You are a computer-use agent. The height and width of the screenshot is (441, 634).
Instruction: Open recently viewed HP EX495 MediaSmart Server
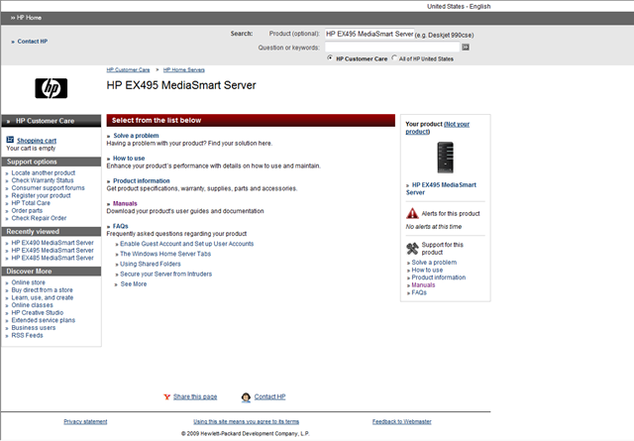coord(53,251)
